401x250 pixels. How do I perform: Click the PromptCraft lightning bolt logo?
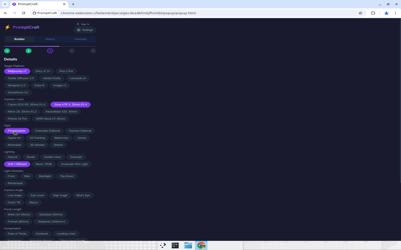coord(8,27)
